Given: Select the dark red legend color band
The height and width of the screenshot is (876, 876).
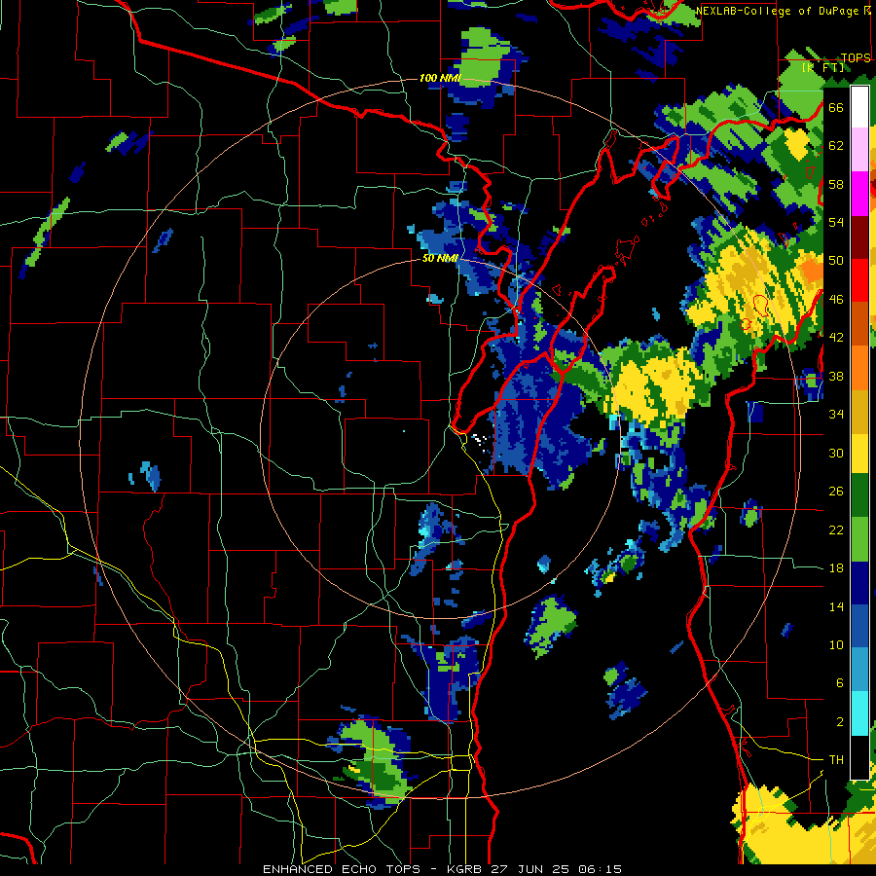Looking at the screenshot, I should (x=859, y=237).
